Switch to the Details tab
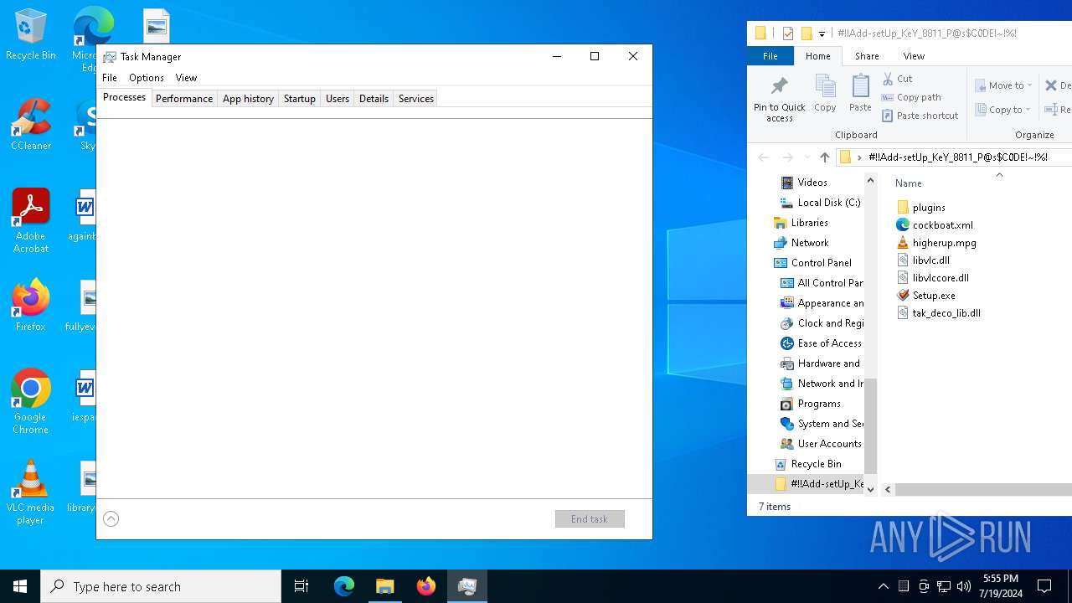The image size is (1072, 603). pyautogui.click(x=374, y=98)
